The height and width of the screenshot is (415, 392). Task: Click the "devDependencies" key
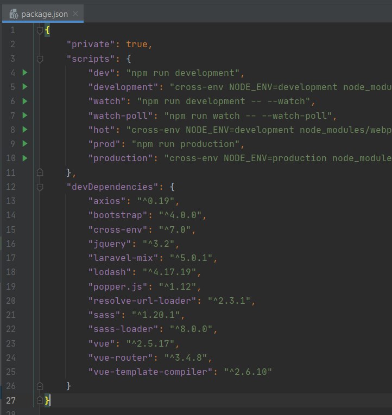112,187
